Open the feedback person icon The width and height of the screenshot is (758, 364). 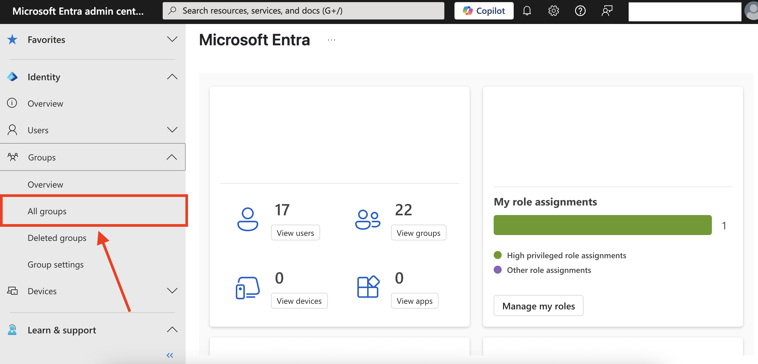point(607,11)
